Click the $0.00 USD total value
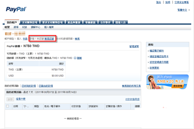 (x=58, y=76)
